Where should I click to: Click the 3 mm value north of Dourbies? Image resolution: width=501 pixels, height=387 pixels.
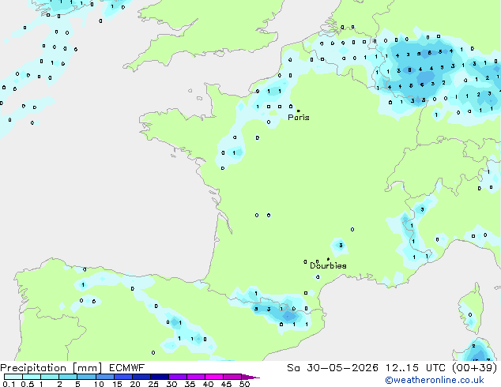(341, 245)
